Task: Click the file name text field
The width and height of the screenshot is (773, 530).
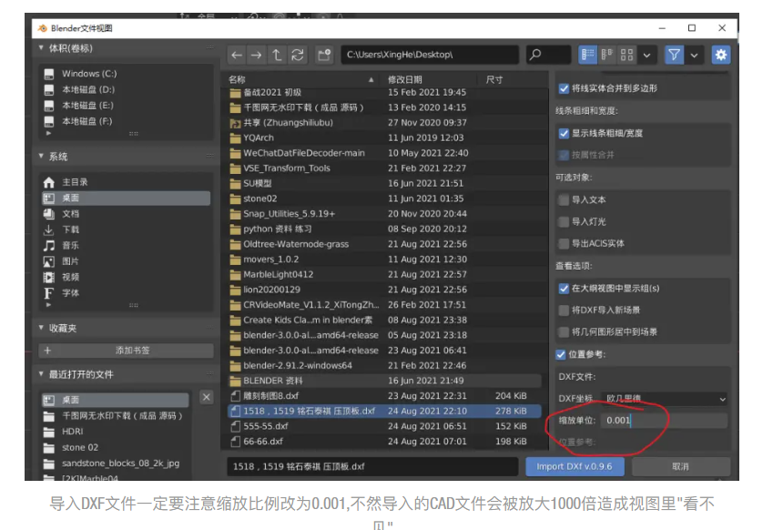Action: [x=372, y=466]
